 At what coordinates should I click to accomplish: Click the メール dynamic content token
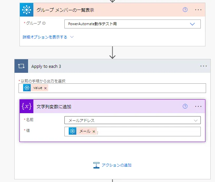pyautogui.click(x=85, y=131)
